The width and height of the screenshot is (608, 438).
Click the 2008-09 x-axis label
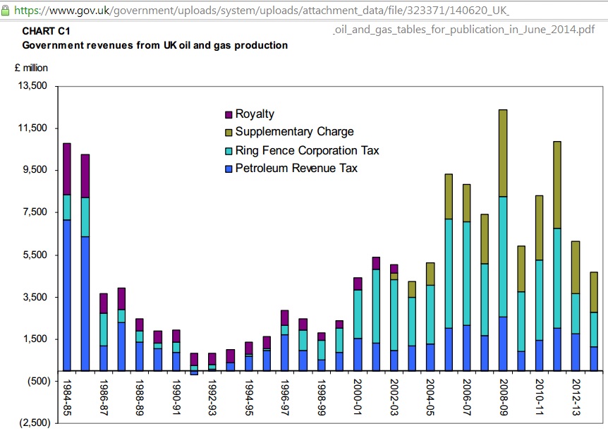[504, 398]
